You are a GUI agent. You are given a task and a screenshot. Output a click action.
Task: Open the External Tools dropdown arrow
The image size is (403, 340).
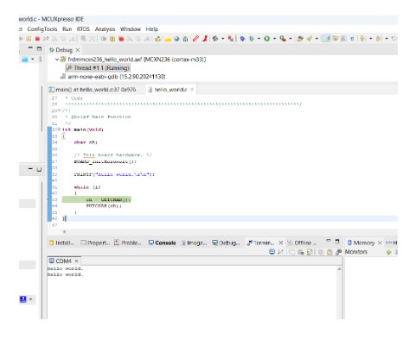[291, 39]
